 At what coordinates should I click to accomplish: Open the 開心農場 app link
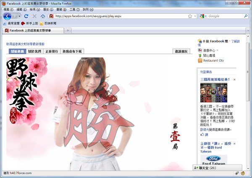coord(209,55)
